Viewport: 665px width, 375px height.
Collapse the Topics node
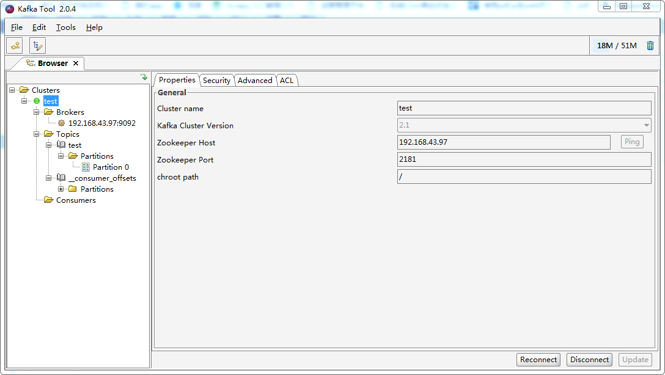tap(37, 134)
